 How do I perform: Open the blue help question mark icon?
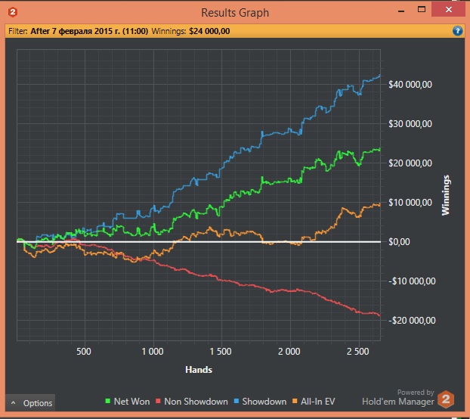point(457,30)
